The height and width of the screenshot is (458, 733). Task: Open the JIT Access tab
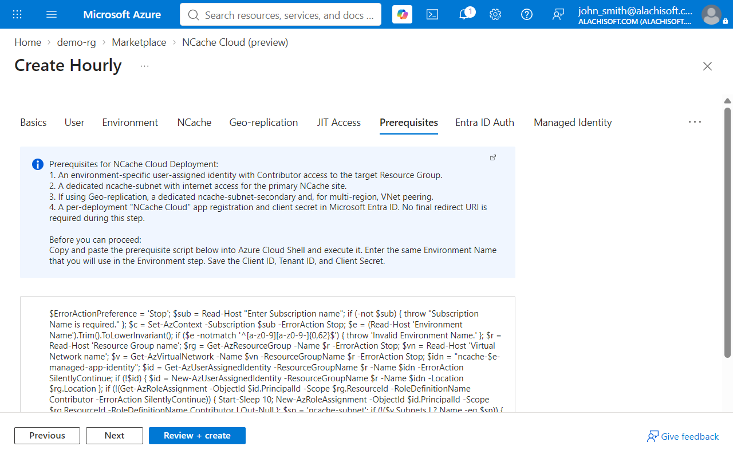point(338,123)
